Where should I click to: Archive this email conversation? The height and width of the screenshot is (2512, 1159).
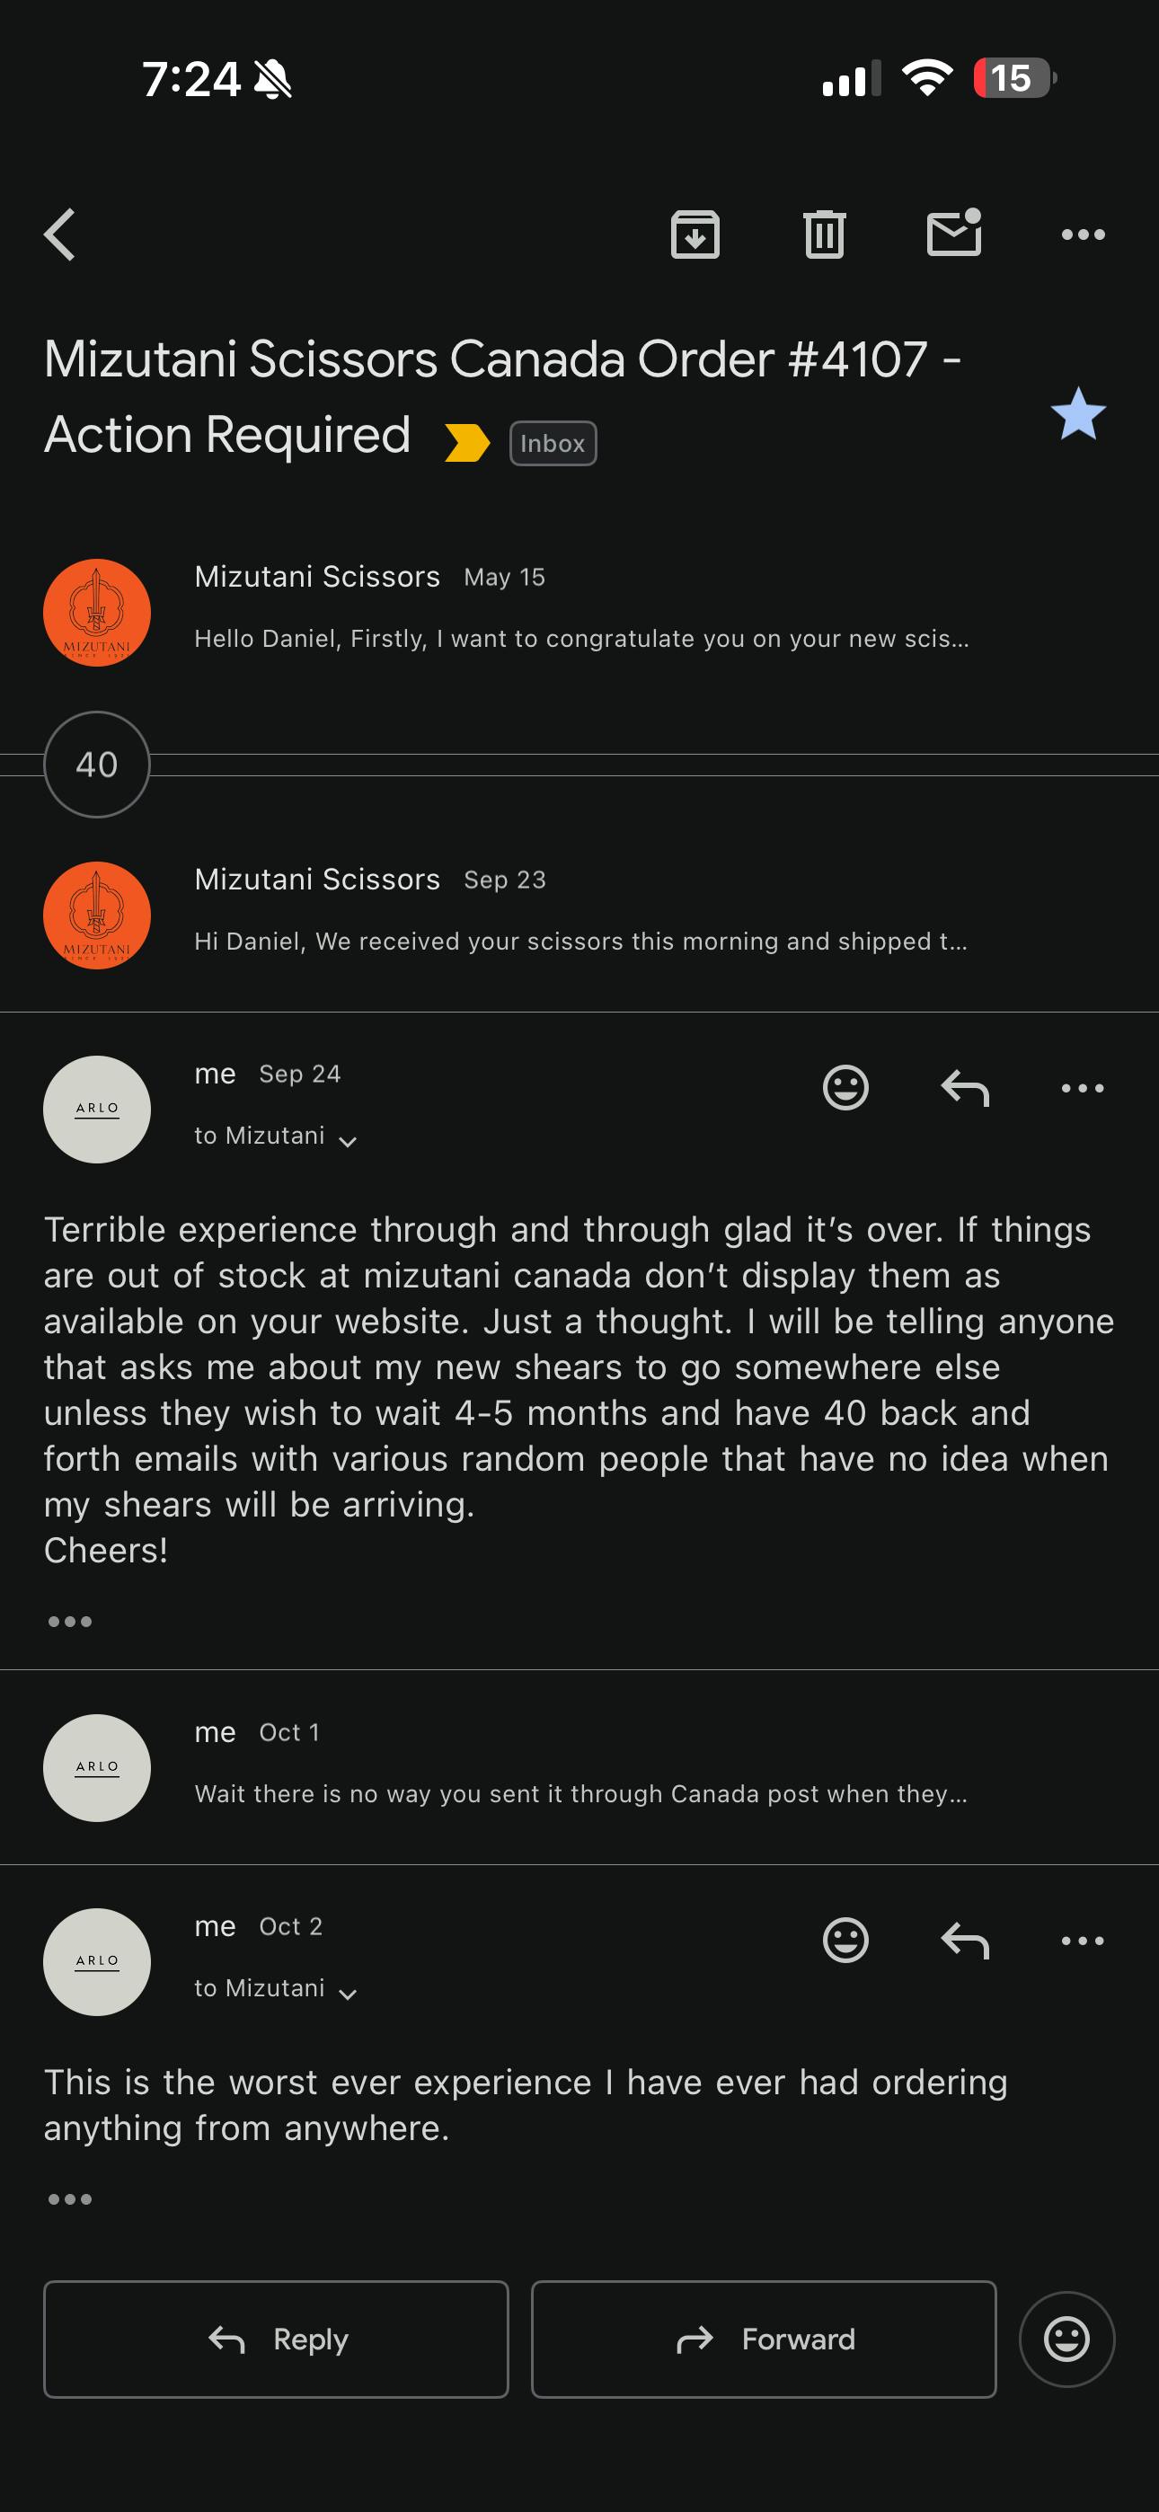[x=695, y=235]
